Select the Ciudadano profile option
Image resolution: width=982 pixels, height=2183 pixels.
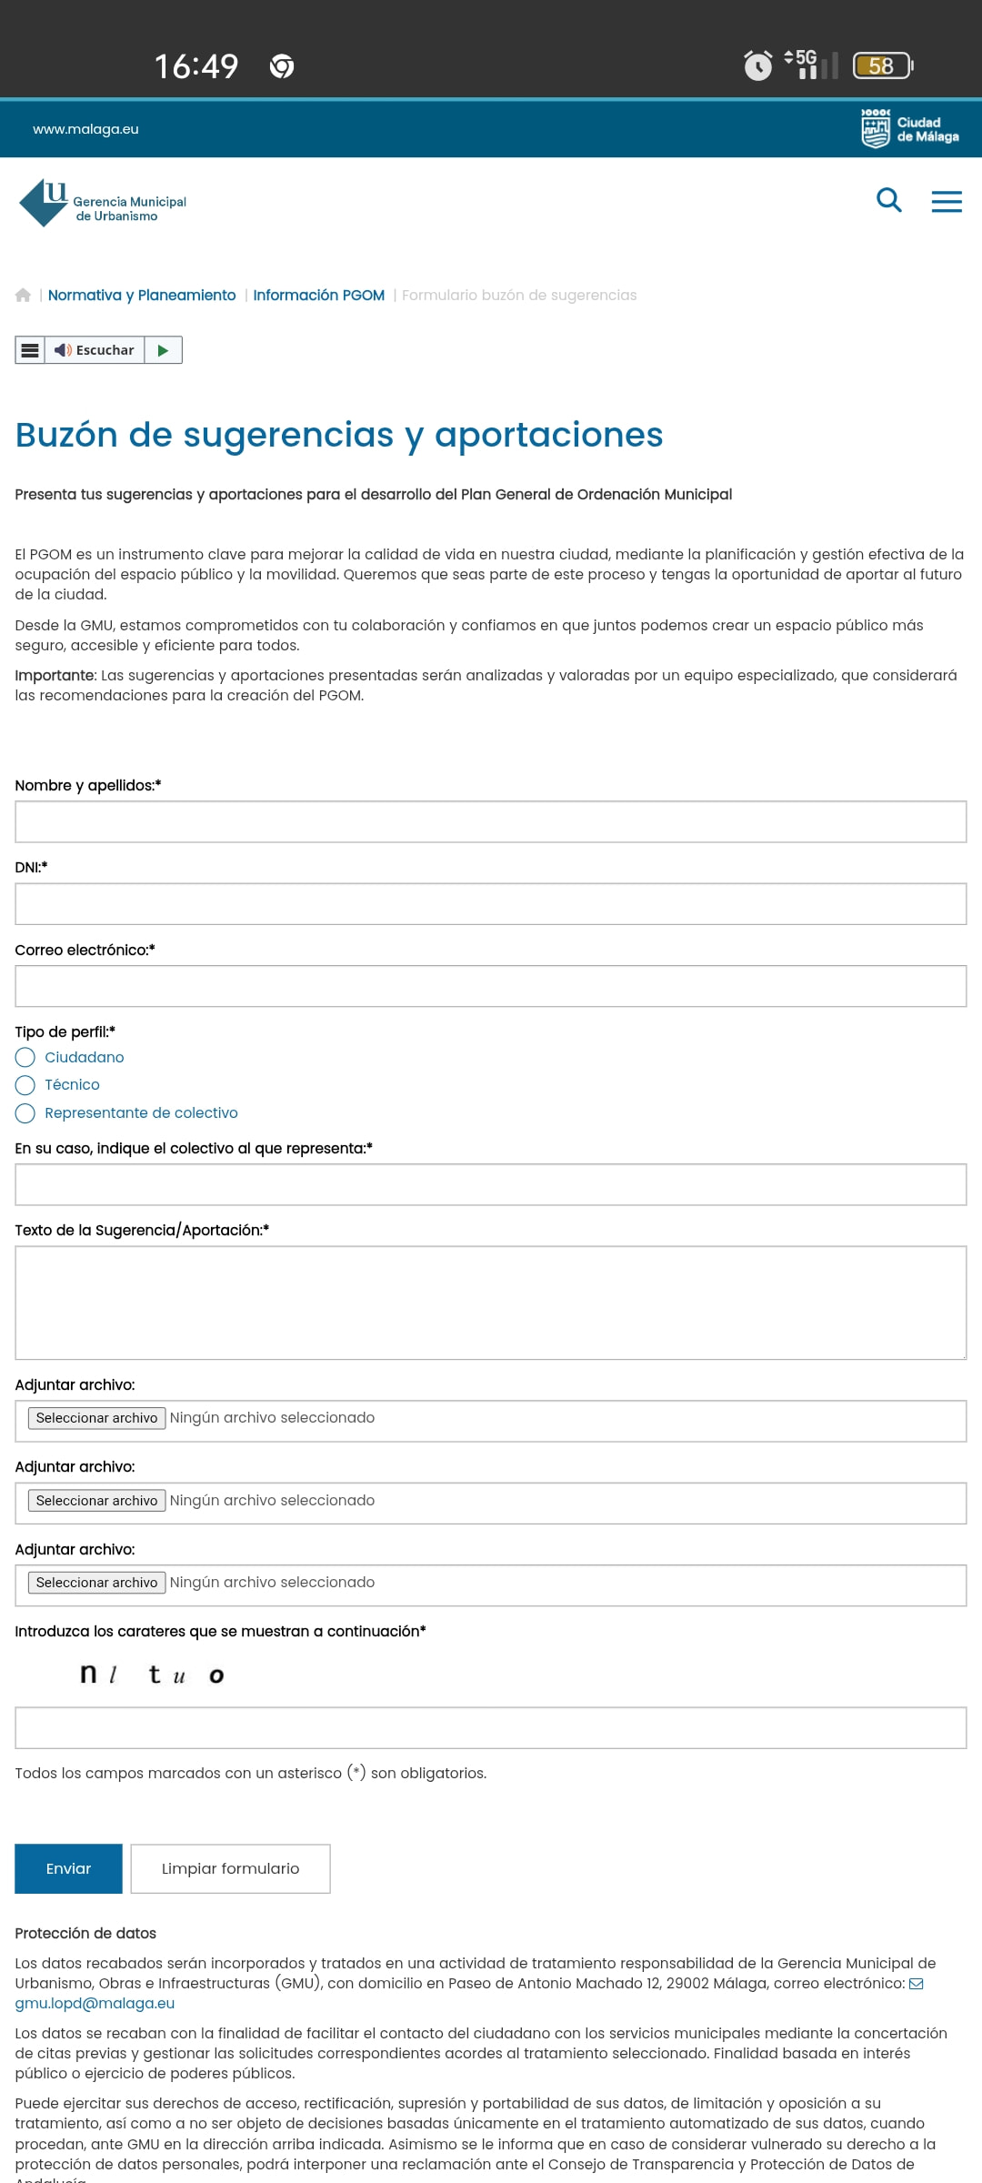(25, 1057)
